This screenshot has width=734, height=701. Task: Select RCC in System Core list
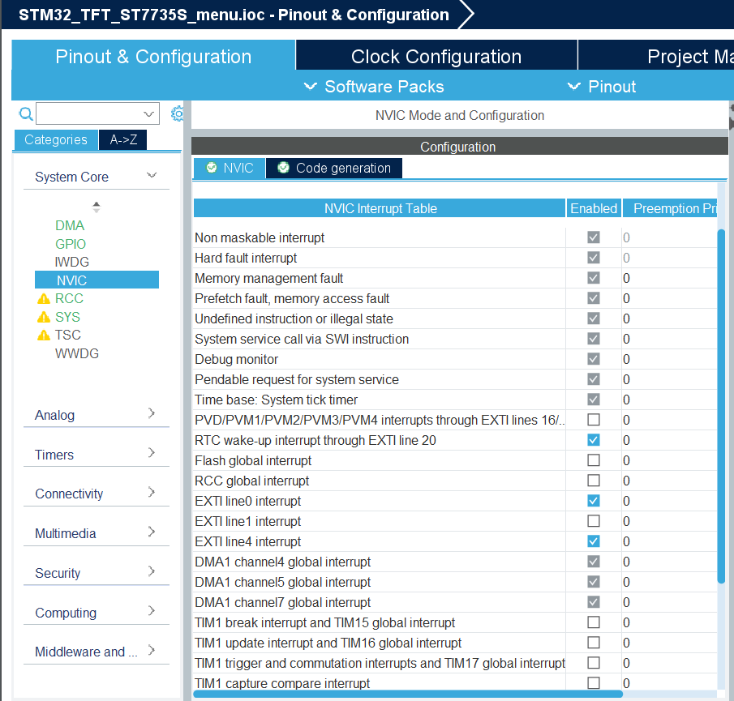point(69,298)
